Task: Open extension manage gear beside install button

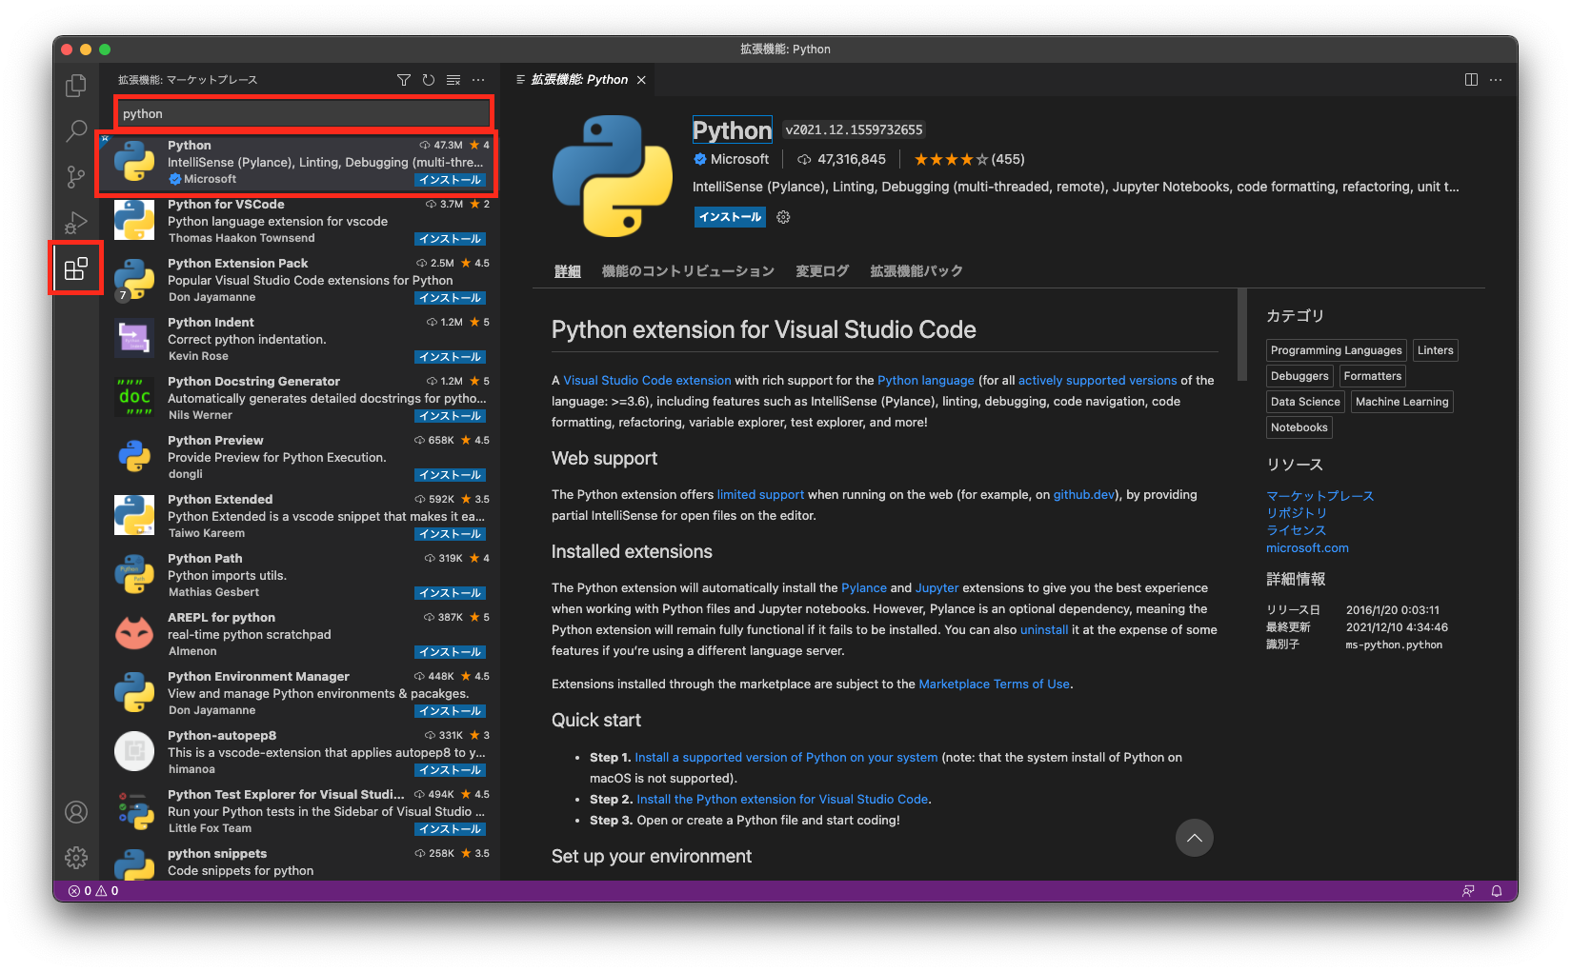Action: 783,217
